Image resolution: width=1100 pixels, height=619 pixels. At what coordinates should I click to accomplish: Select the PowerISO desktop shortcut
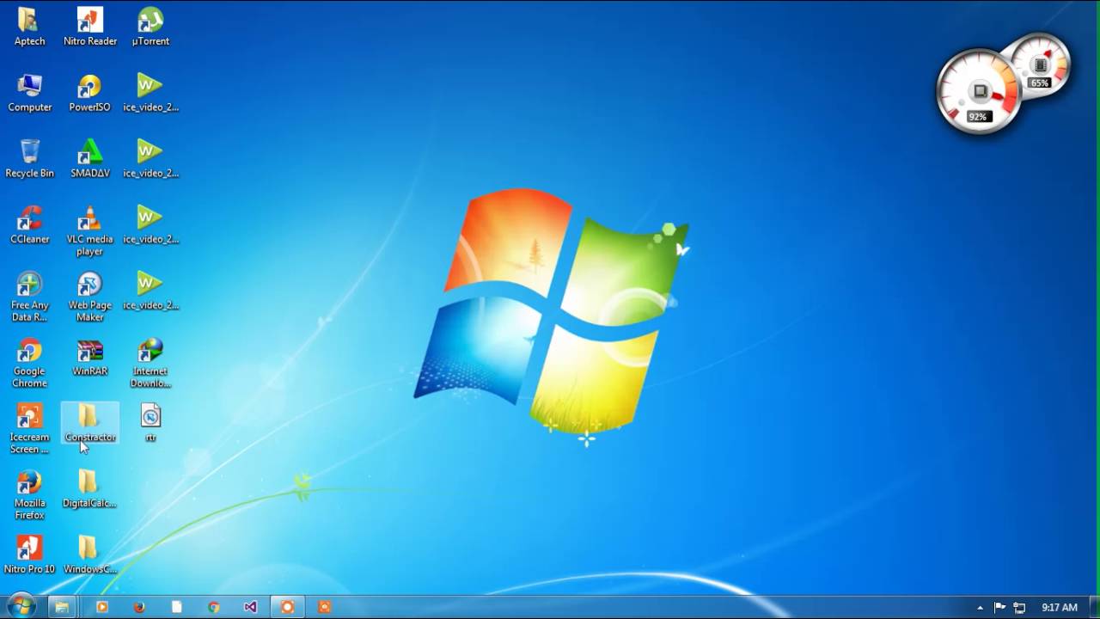coord(90,93)
